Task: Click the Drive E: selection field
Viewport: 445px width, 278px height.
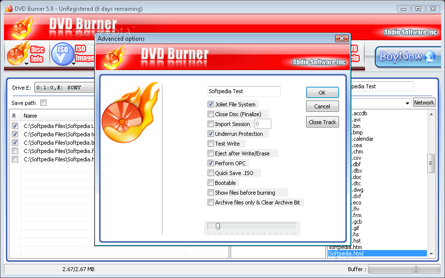Action: (x=64, y=88)
